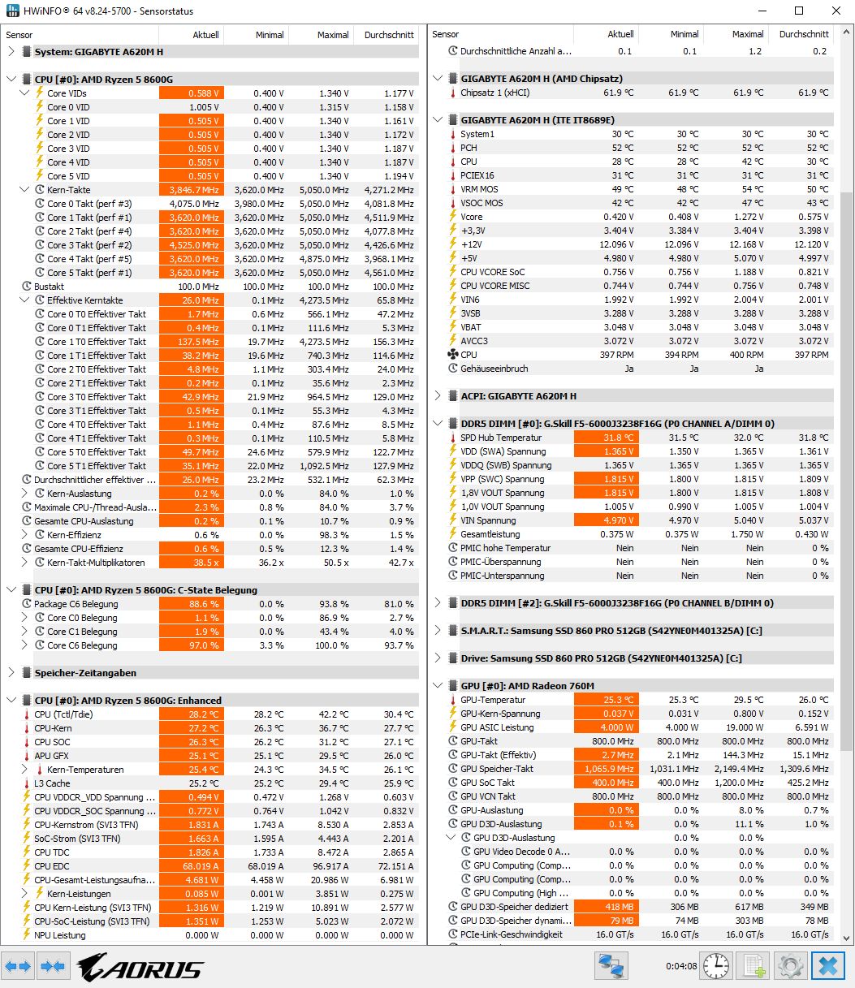This screenshot has width=855, height=988.
Task: Expand ACPI: GIGABYTE A620M H group
Action: point(438,396)
